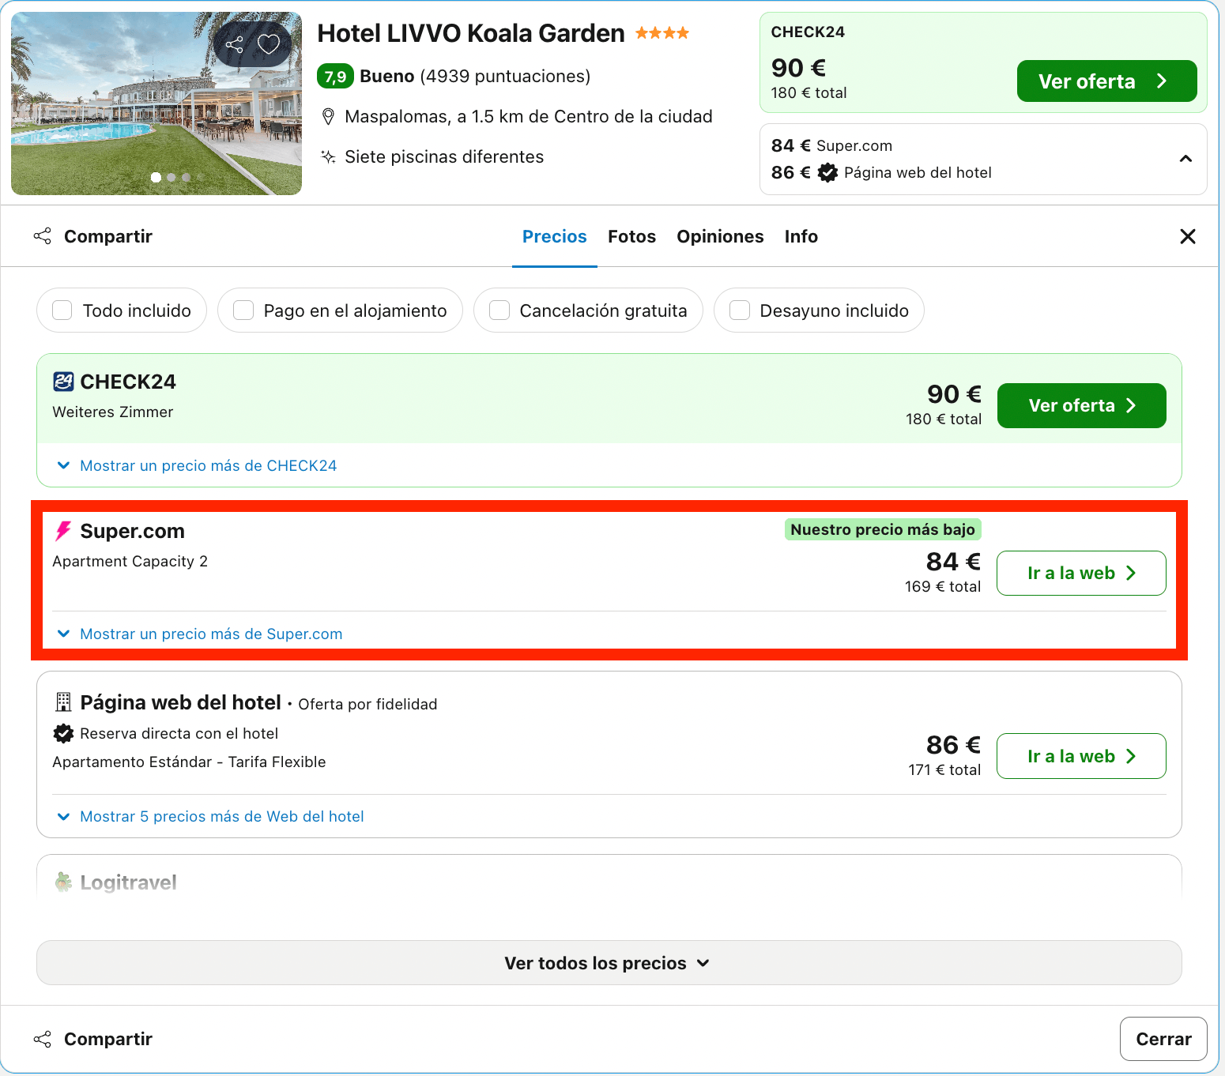
Task: Click Ir a la web for Super.com
Action: pyautogui.click(x=1081, y=574)
